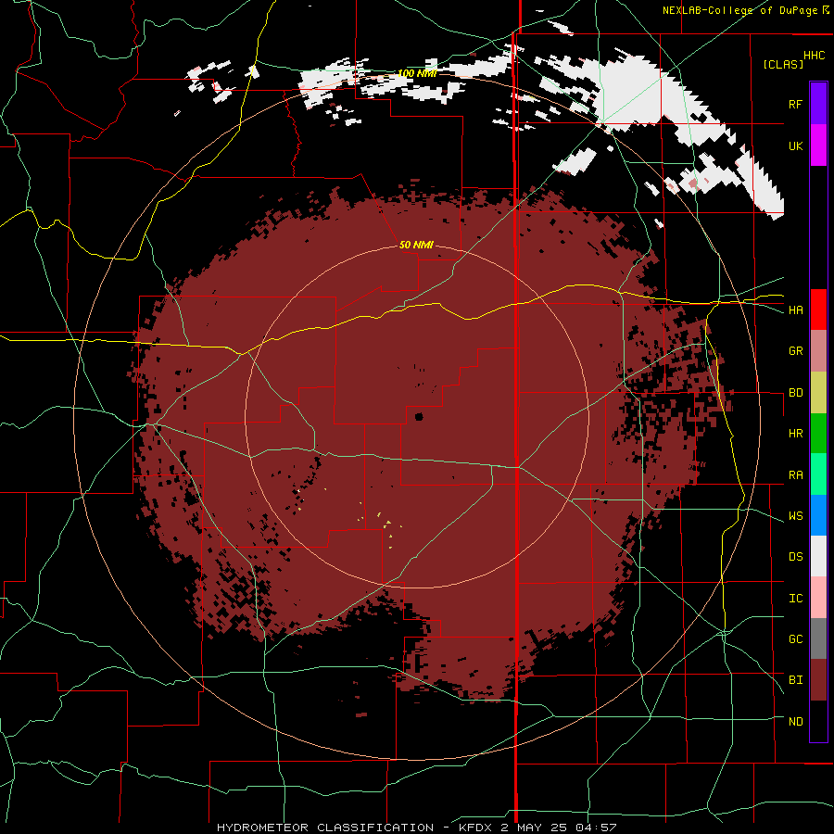Click the GR legend label
This screenshot has height=834, width=834.
pyautogui.click(x=795, y=351)
